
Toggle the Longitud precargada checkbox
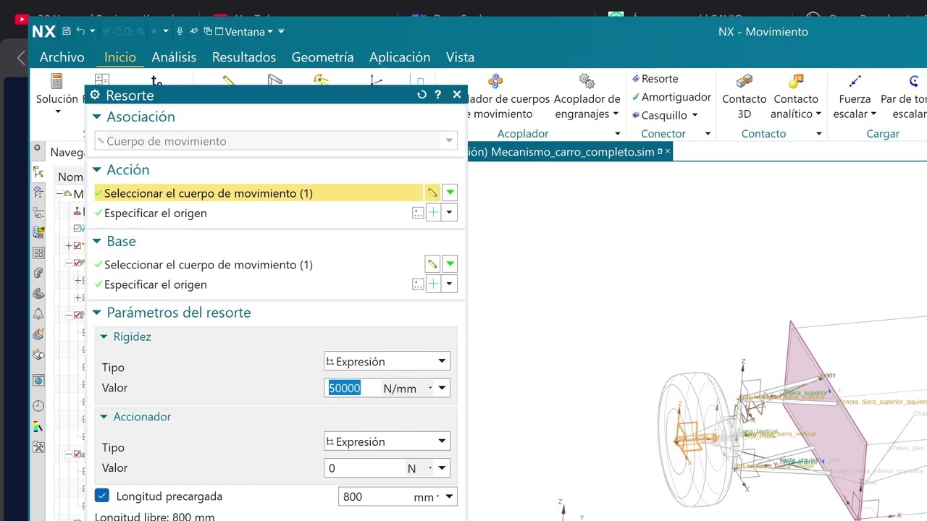(102, 496)
